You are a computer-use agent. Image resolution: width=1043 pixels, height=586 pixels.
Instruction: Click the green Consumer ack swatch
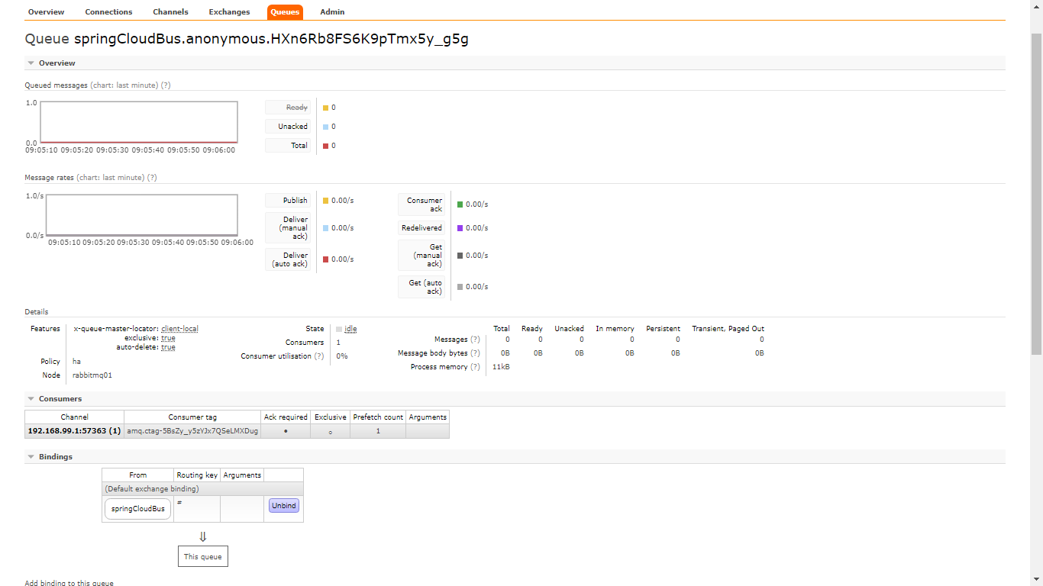[460, 204]
